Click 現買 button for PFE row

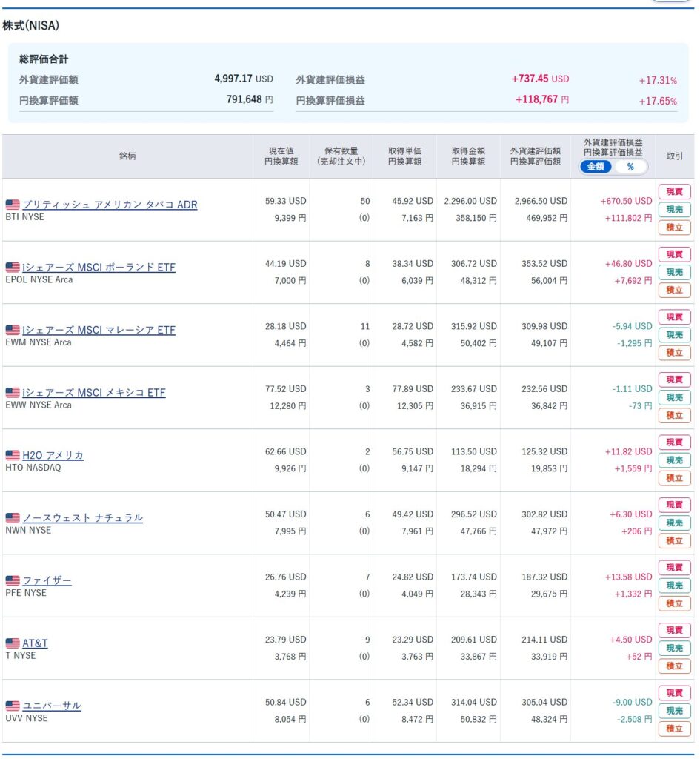(674, 567)
